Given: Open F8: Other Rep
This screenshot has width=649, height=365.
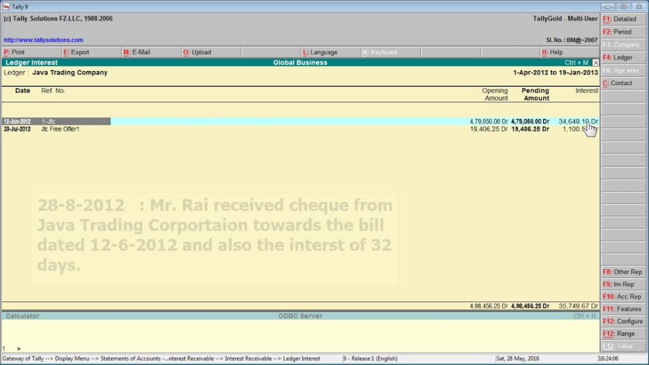Looking at the screenshot, I should pos(624,272).
